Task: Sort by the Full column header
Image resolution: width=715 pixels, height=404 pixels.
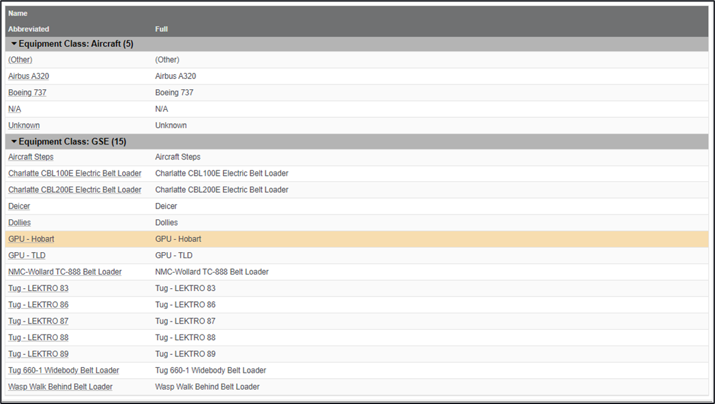Action: [161, 29]
